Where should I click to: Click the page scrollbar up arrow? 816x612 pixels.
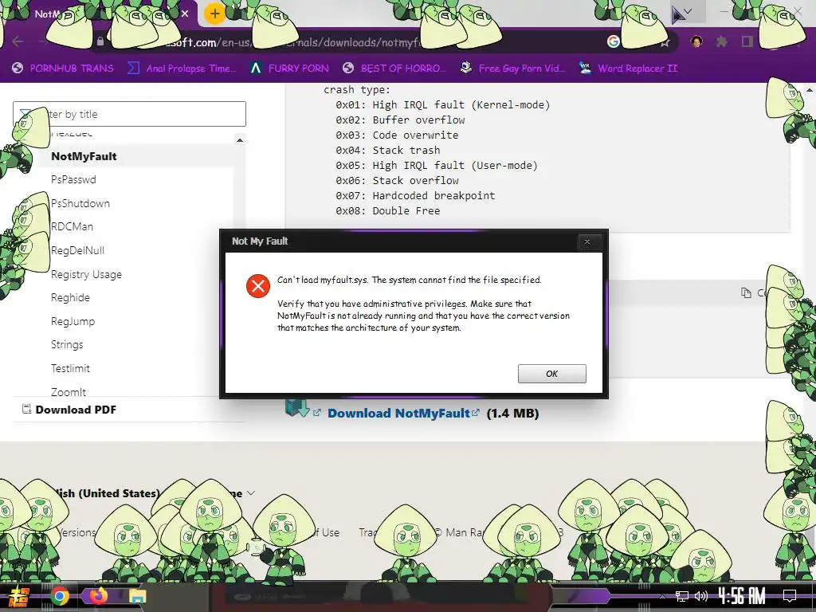(x=810, y=89)
